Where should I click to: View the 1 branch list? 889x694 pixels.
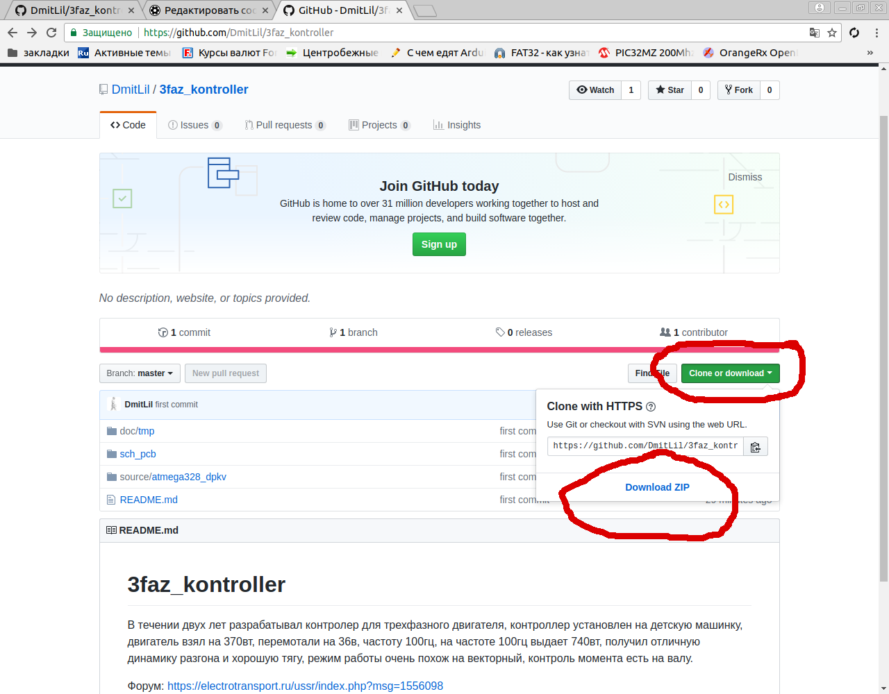pos(354,332)
